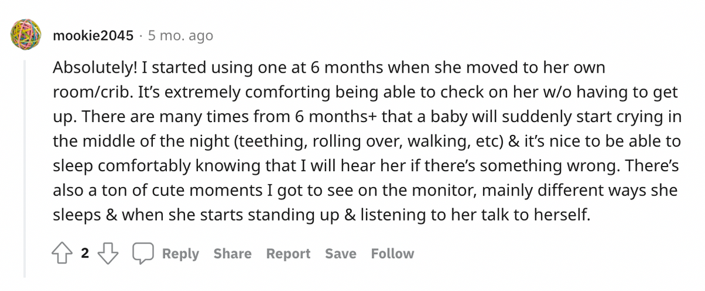Image resolution: width=705 pixels, height=291 pixels.
Task: Follow this comment thread
Action: [392, 253]
